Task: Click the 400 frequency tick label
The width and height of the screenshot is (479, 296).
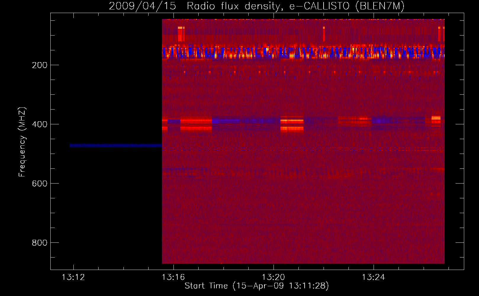Action: [40, 124]
